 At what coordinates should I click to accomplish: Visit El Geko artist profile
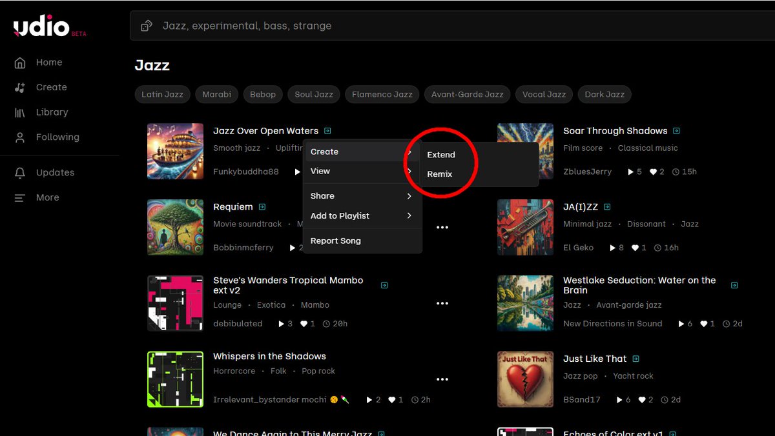578,248
